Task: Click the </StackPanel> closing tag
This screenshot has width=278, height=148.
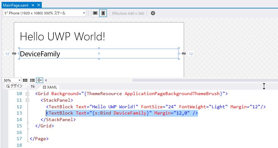Action: (58, 120)
